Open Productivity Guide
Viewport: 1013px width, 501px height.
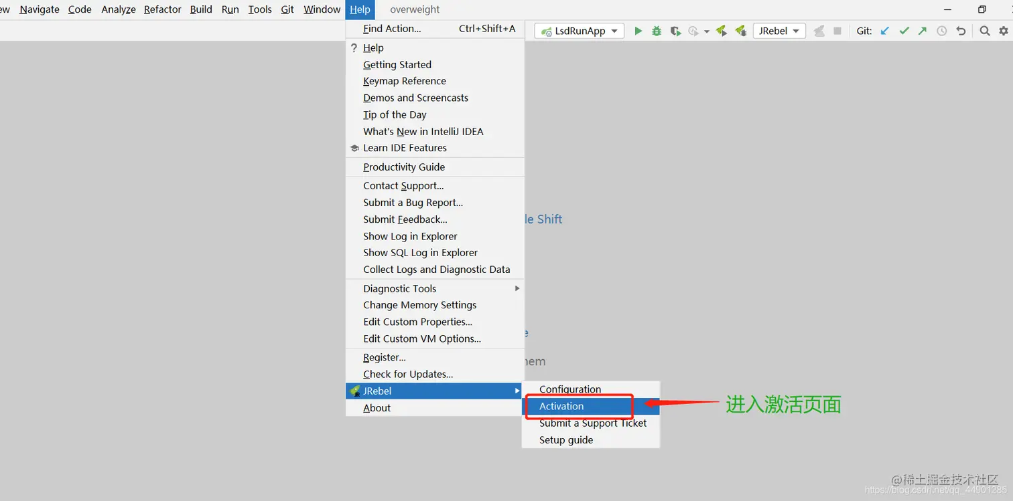(x=434, y=167)
